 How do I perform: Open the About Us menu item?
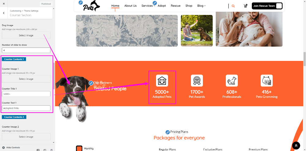(x=130, y=6)
